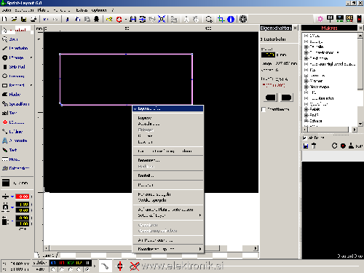Select the red solder mask tool
The height and width of the screenshot is (273, 364).
(x=13, y=122)
